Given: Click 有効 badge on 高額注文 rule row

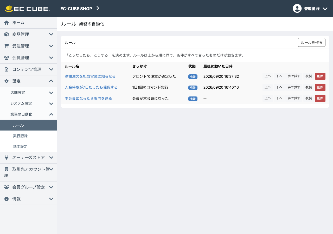Looking at the screenshot, I should (193, 77).
